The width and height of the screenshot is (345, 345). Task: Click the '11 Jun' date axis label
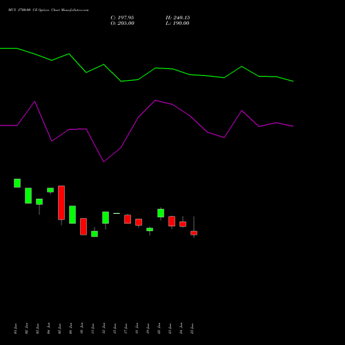coord(92,328)
